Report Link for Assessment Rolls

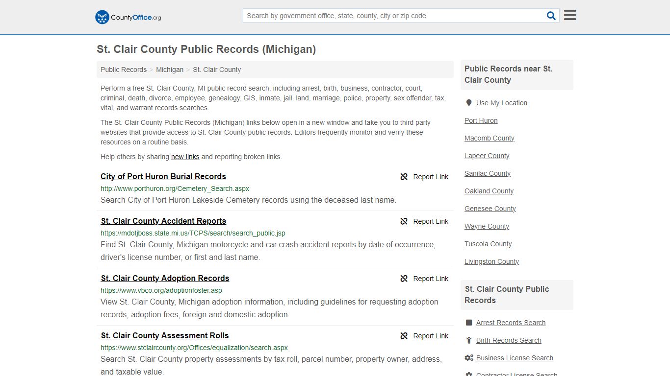click(431, 336)
